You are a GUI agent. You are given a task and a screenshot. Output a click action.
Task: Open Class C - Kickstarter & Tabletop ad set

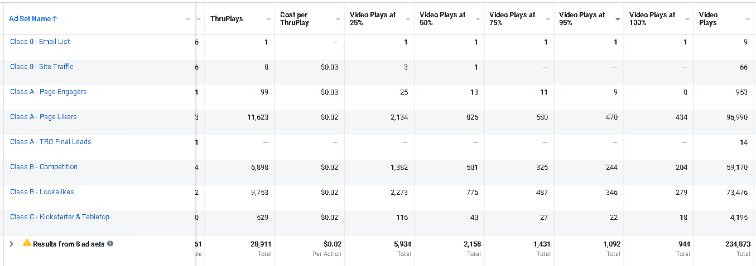60,217
